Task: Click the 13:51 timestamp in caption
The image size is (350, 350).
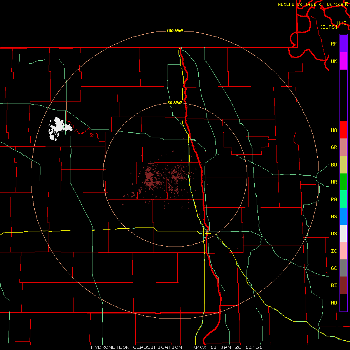Action: (254, 347)
